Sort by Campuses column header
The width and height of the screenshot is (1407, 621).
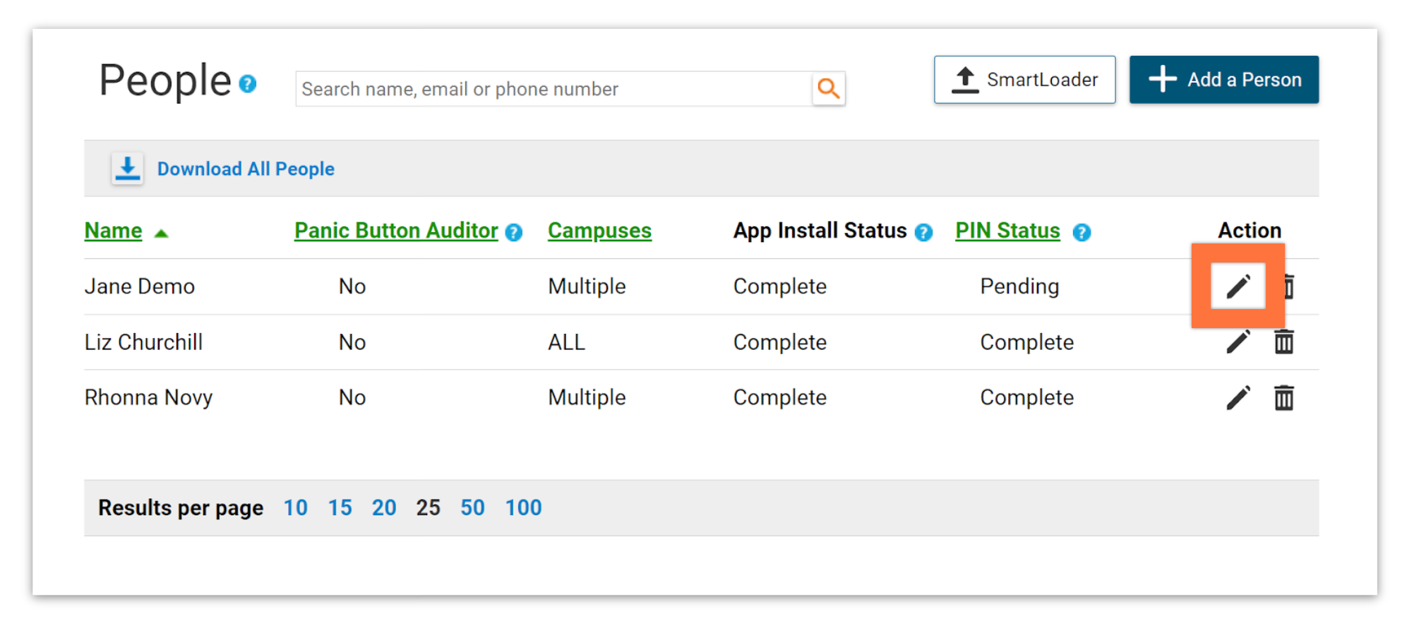(x=599, y=231)
